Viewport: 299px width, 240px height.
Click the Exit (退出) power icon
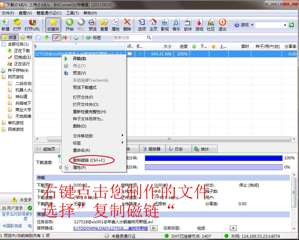pyautogui.click(x=222, y=25)
